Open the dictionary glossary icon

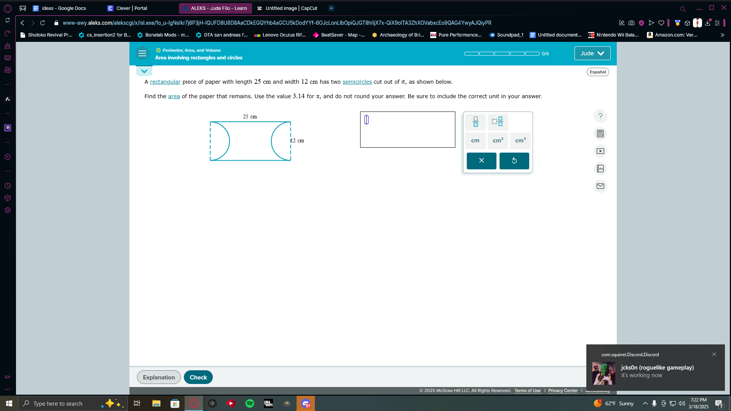(600, 169)
